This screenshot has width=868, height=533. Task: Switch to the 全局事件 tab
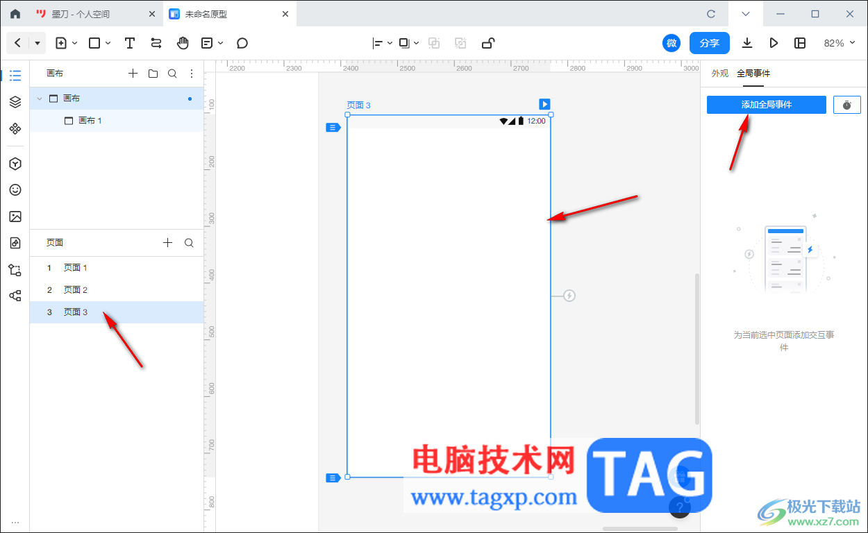753,74
